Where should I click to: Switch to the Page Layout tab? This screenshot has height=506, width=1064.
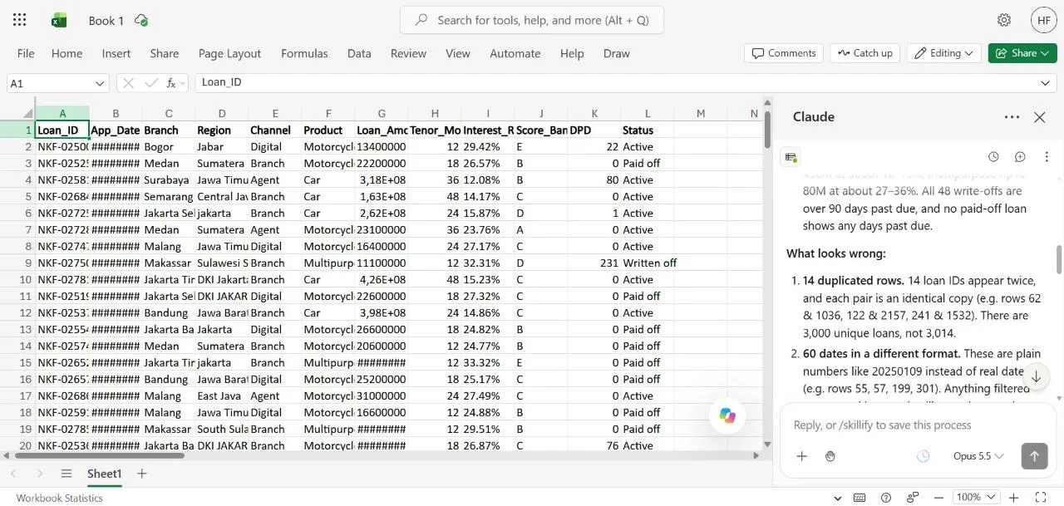pyautogui.click(x=229, y=53)
